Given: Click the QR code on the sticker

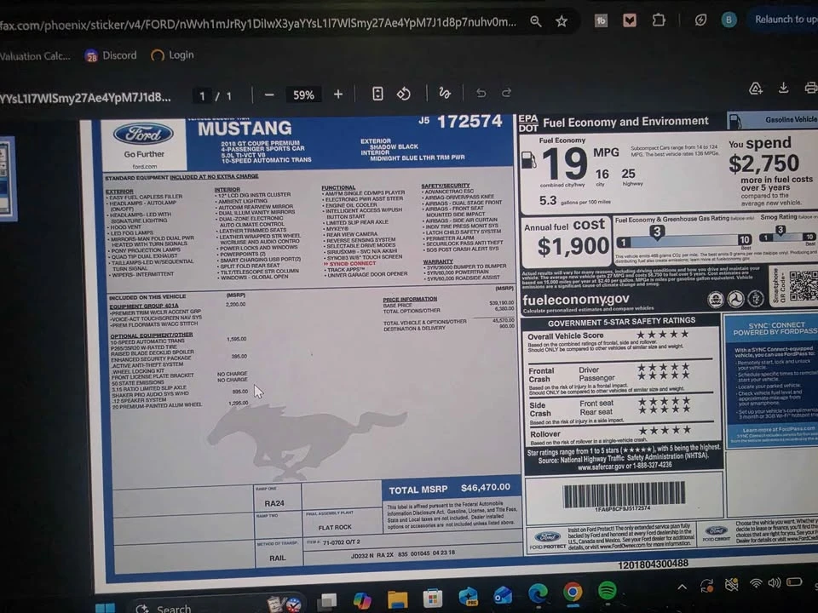Looking at the screenshot, I should pyautogui.click(x=804, y=285).
